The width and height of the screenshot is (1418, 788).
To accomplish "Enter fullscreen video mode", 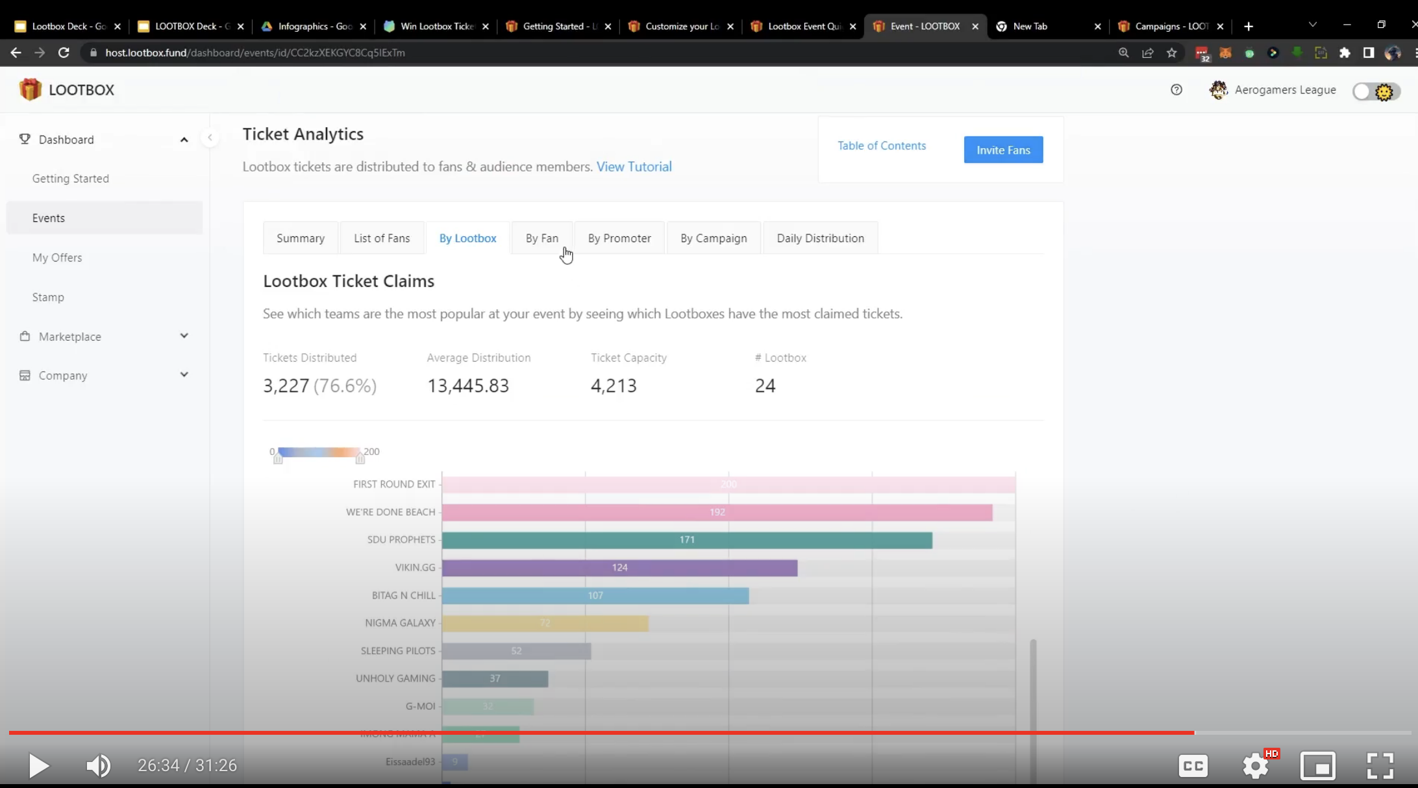I will (x=1380, y=765).
